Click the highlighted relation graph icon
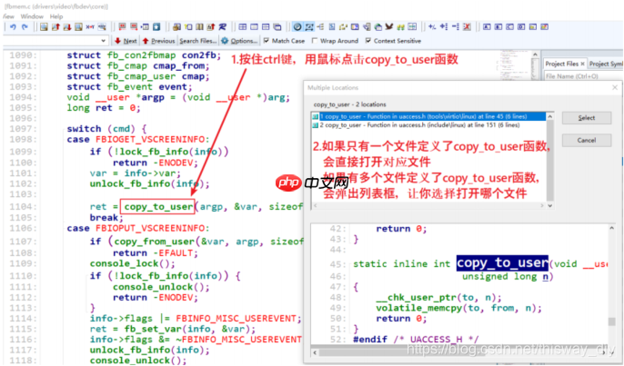The height and width of the screenshot is (366, 624). [x=309, y=27]
